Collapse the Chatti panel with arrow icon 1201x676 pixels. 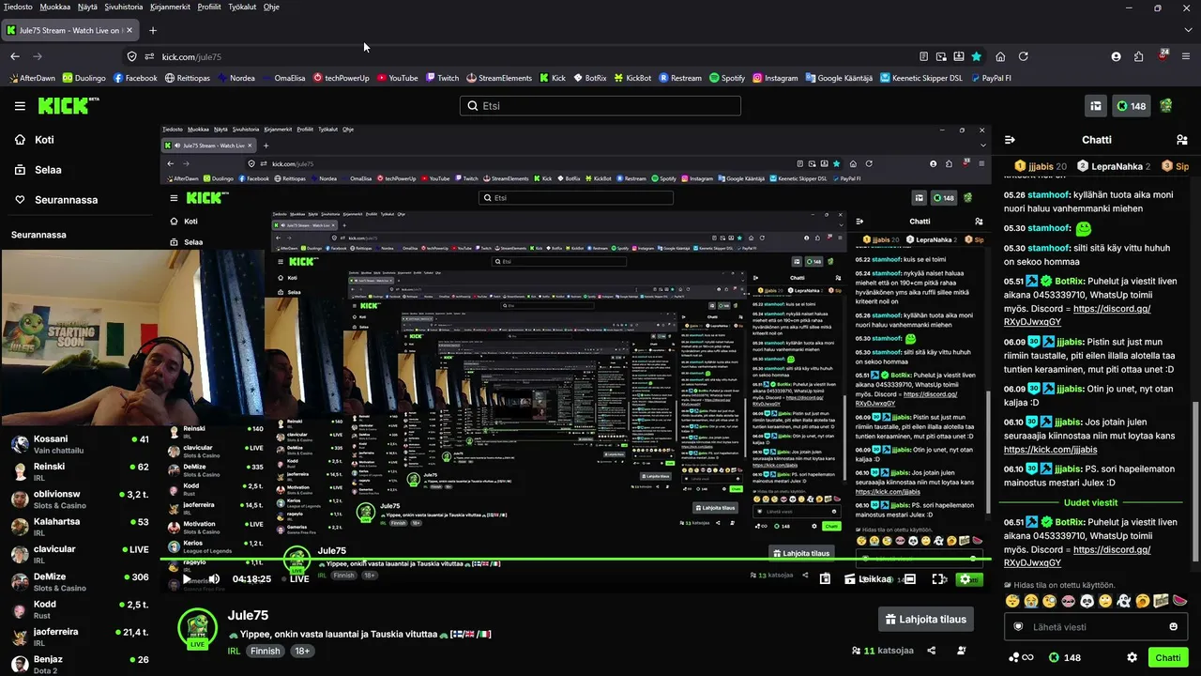pos(1010,140)
